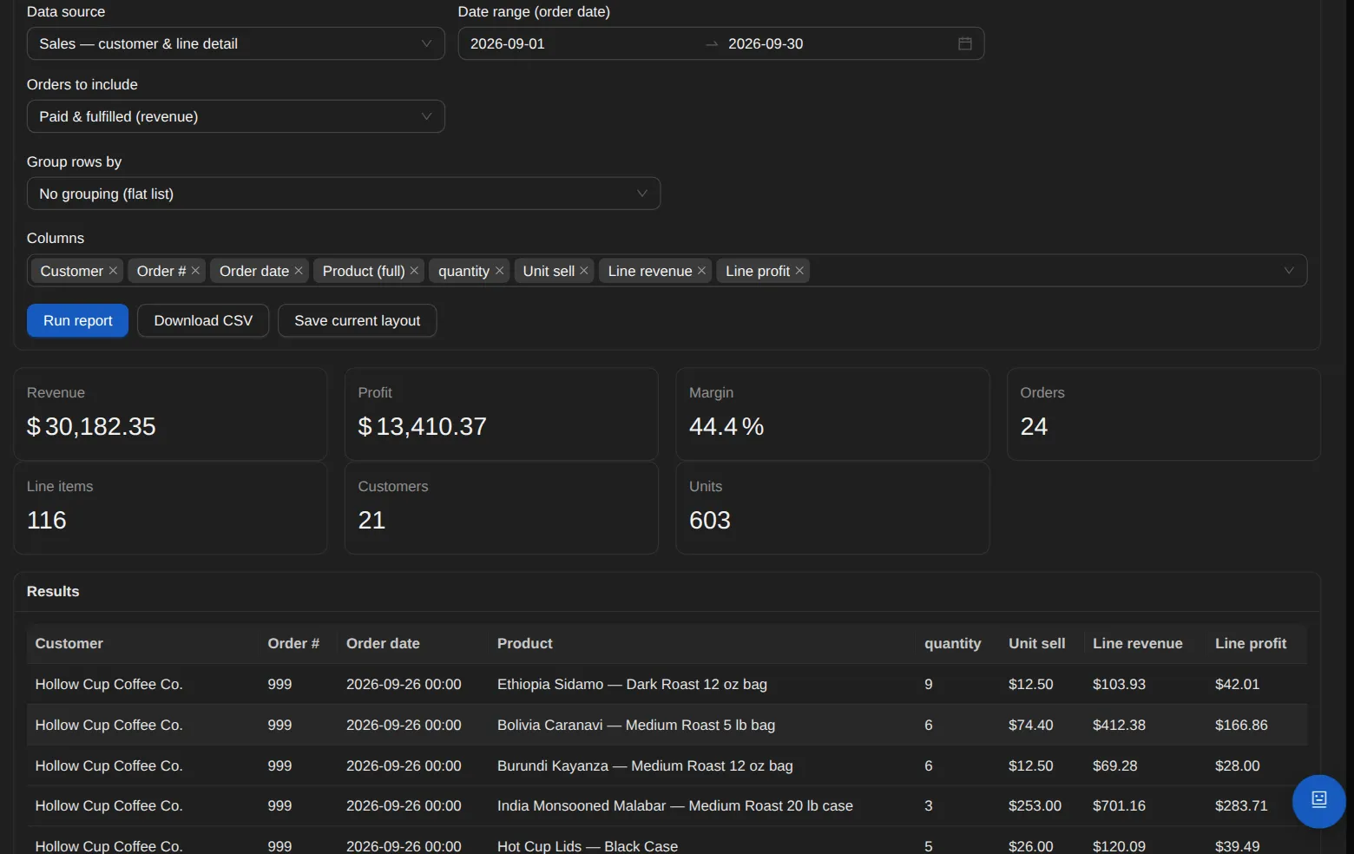Image resolution: width=1354 pixels, height=854 pixels.
Task: Remove the Line revenue column tag
Action: tap(701, 271)
